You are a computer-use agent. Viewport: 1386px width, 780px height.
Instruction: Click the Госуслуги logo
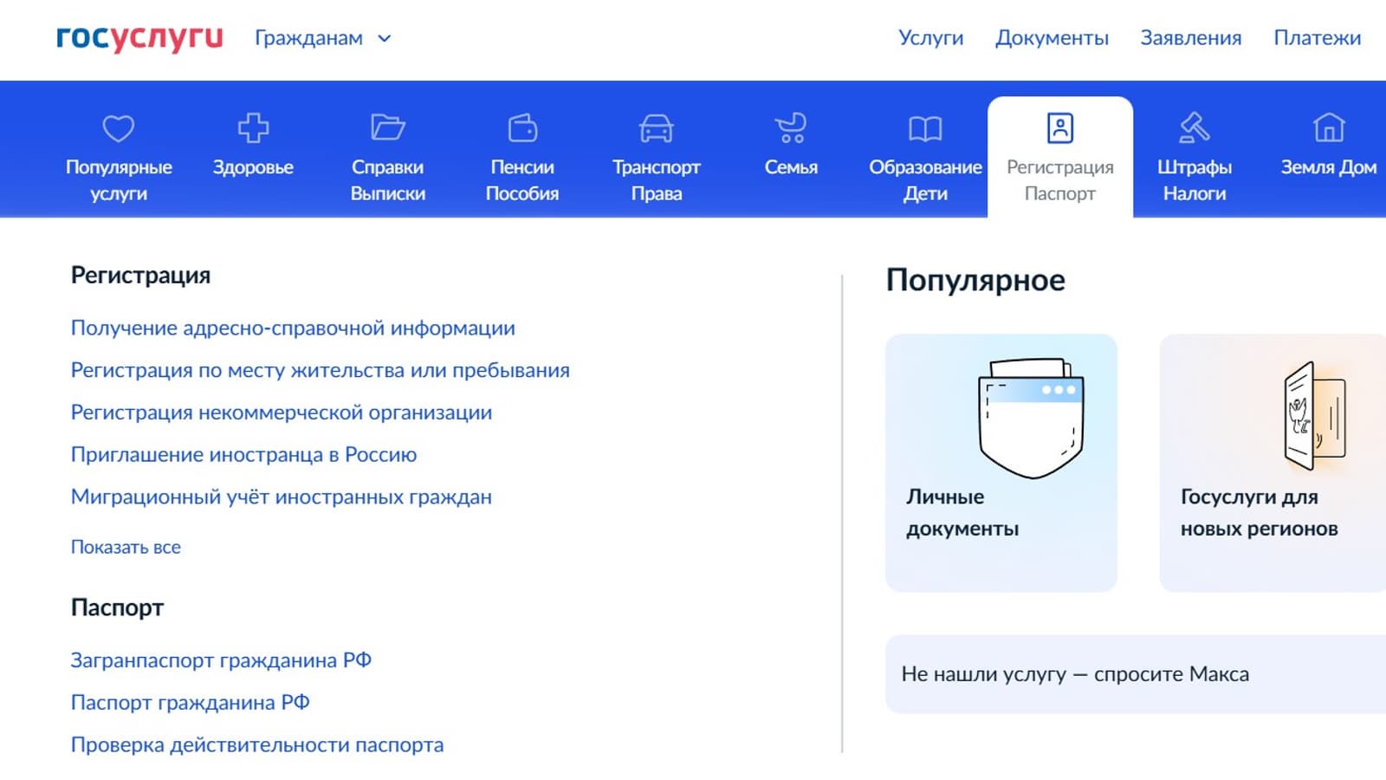pos(139,38)
